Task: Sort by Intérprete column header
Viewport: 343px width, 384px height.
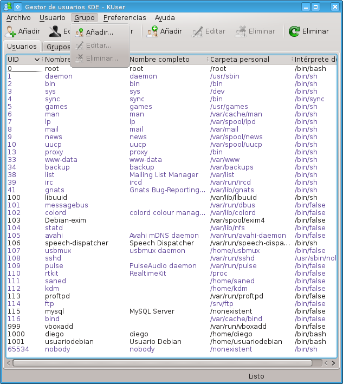Action: point(315,59)
